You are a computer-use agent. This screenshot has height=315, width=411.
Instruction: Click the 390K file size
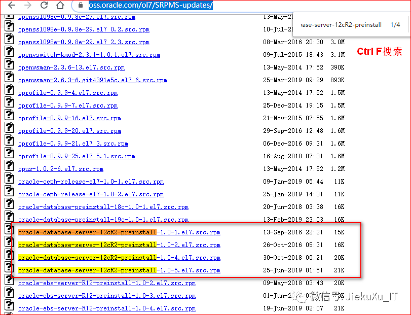[338, 67]
